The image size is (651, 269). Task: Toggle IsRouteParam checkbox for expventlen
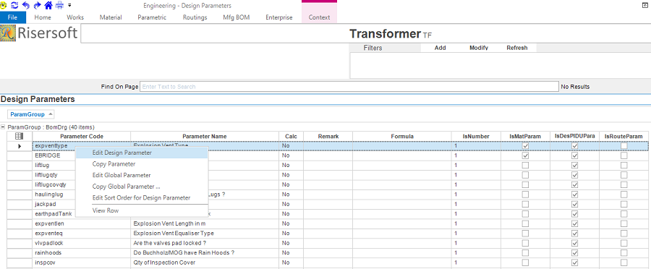pos(624,223)
